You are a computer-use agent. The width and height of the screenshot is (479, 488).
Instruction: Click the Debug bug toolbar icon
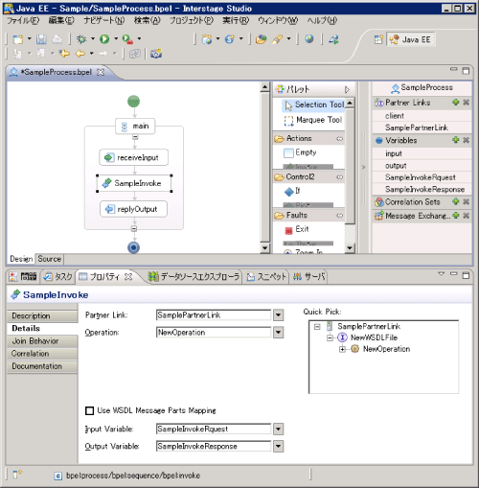pos(81,39)
